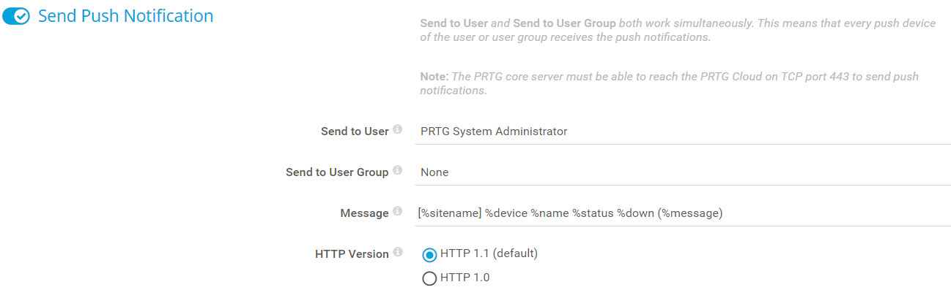This screenshot has height=290, width=951.
Task: Click the HTTP 1.1 (default) option text
Action: click(x=489, y=253)
